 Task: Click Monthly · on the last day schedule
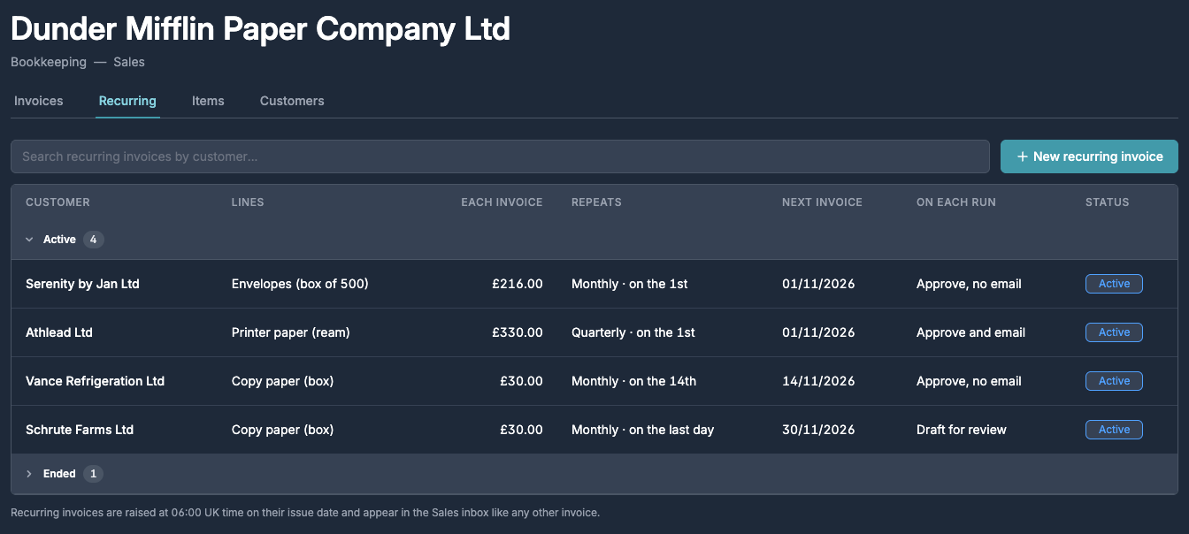point(643,430)
